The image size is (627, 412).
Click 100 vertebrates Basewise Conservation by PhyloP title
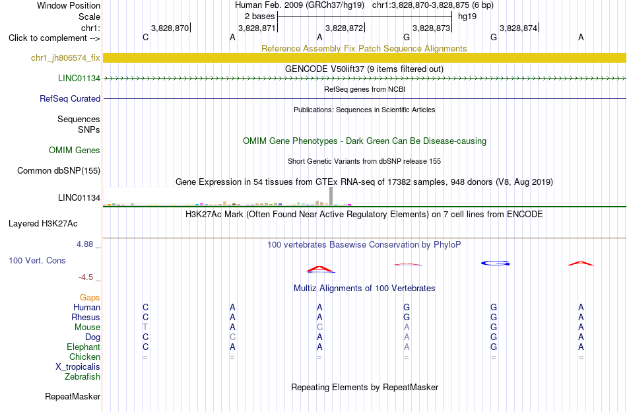[x=364, y=244]
